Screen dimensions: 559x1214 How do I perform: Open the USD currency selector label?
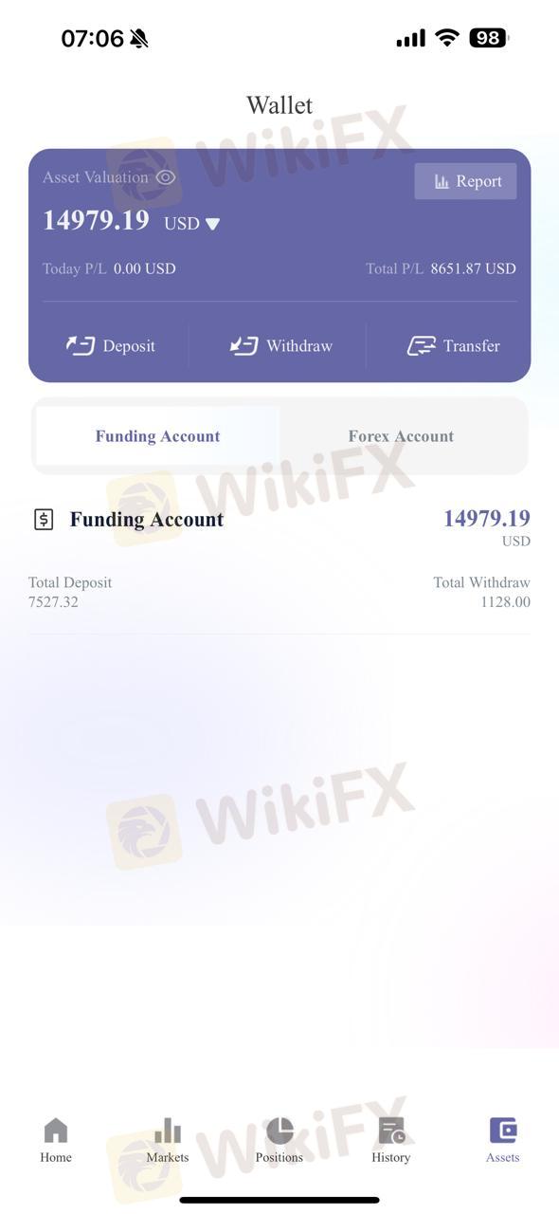(x=182, y=223)
